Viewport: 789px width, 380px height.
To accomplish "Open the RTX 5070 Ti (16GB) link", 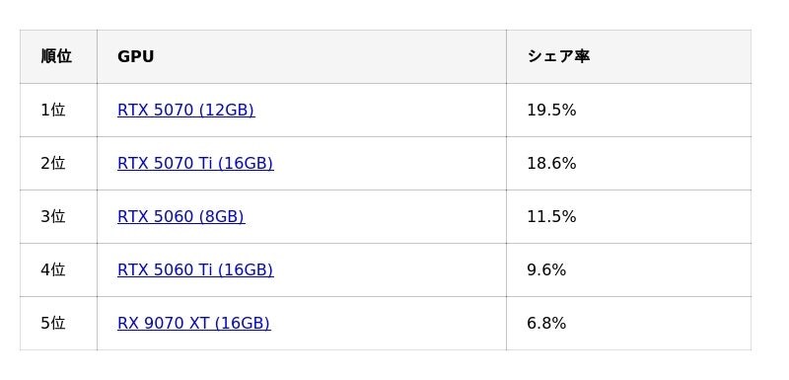I will (x=195, y=163).
